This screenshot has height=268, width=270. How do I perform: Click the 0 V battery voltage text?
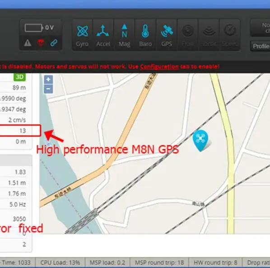(x=50, y=28)
